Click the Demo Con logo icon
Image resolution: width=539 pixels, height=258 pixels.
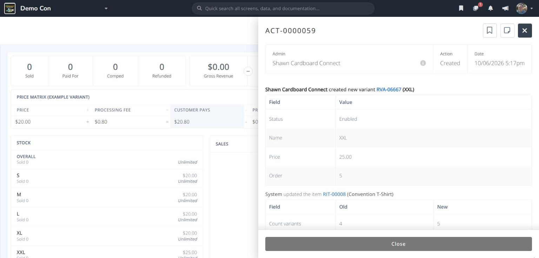10,8
